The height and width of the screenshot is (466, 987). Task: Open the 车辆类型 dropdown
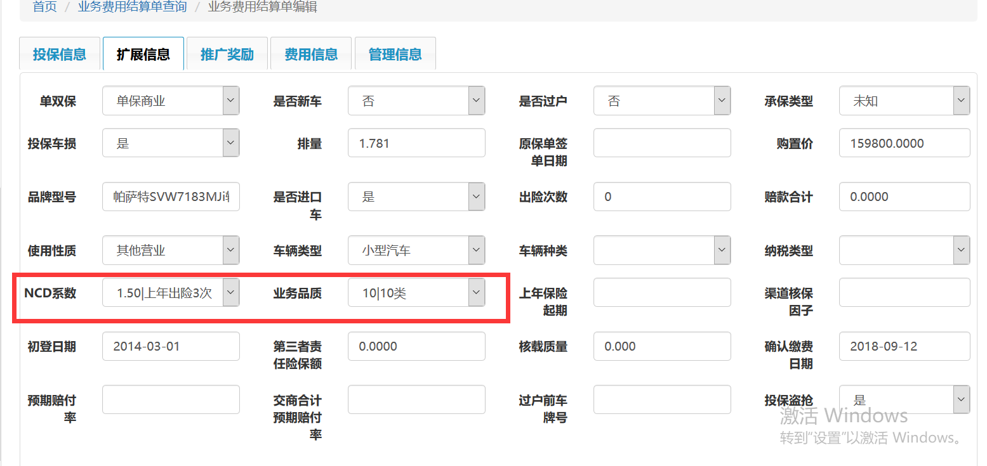tap(416, 250)
